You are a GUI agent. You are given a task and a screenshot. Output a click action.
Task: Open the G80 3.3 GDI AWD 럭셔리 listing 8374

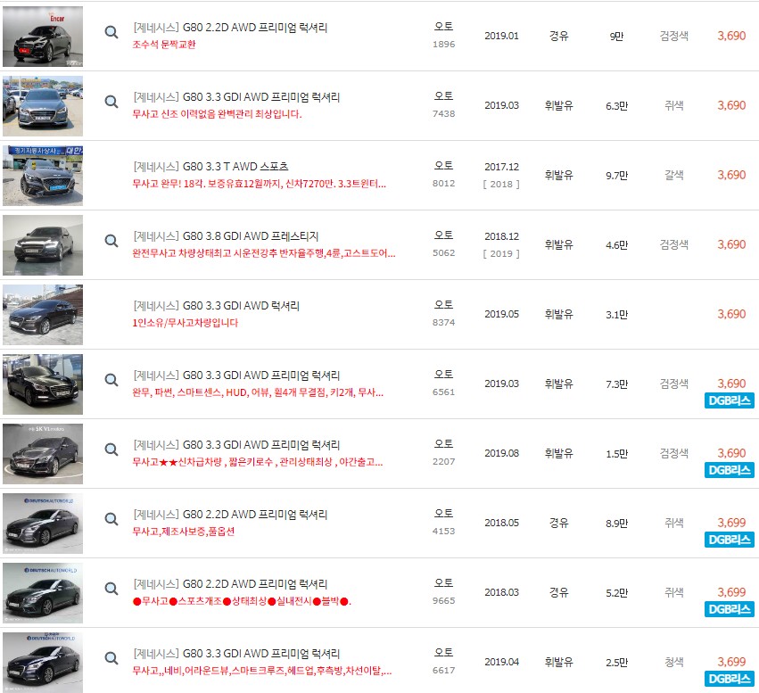pos(217,306)
